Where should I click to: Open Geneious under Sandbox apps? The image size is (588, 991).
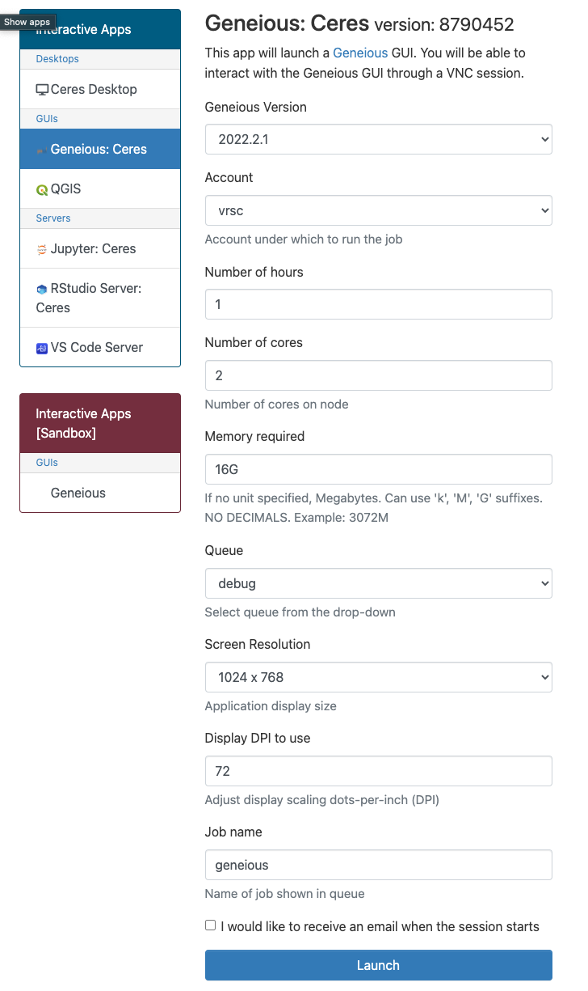coord(100,493)
